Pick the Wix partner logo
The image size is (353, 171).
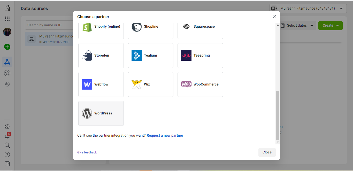pos(137,84)
